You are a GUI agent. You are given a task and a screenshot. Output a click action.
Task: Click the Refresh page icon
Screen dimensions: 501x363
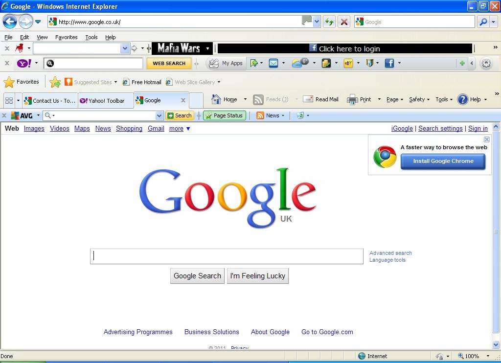[x=329, y=22]
